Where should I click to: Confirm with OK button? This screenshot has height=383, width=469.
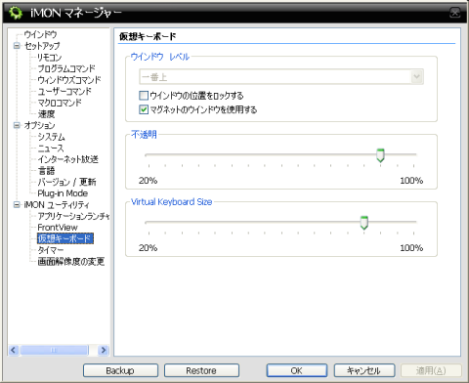pos(297,370)
